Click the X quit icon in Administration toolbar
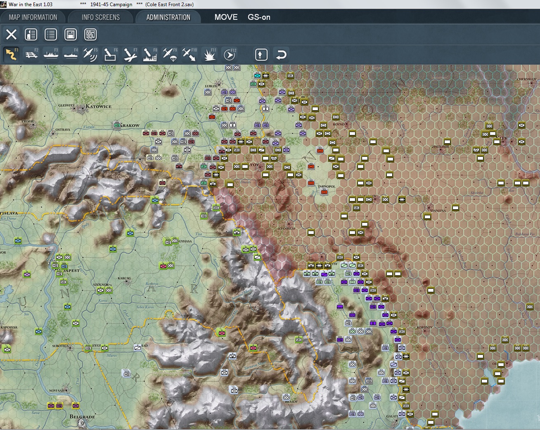The height and width of the screenshot is (430, 540). 11,34
